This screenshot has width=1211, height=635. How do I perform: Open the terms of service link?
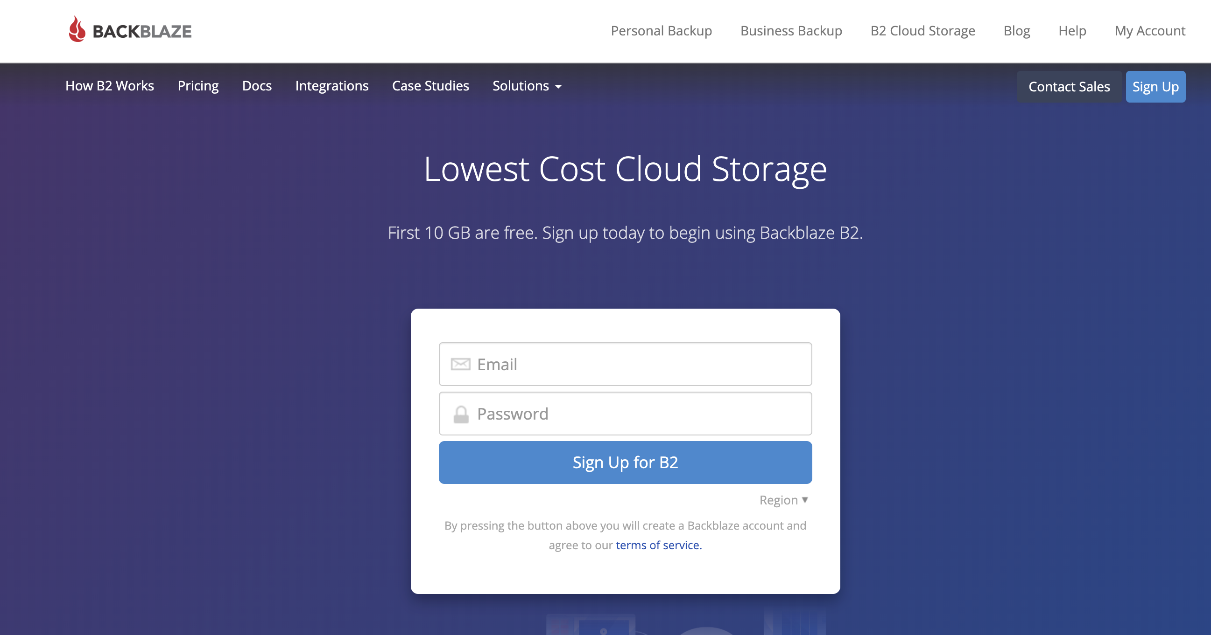(658, 545)
